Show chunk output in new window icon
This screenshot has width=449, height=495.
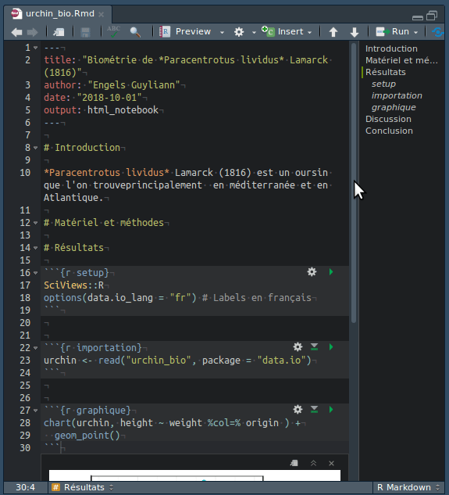click(294, 463)
